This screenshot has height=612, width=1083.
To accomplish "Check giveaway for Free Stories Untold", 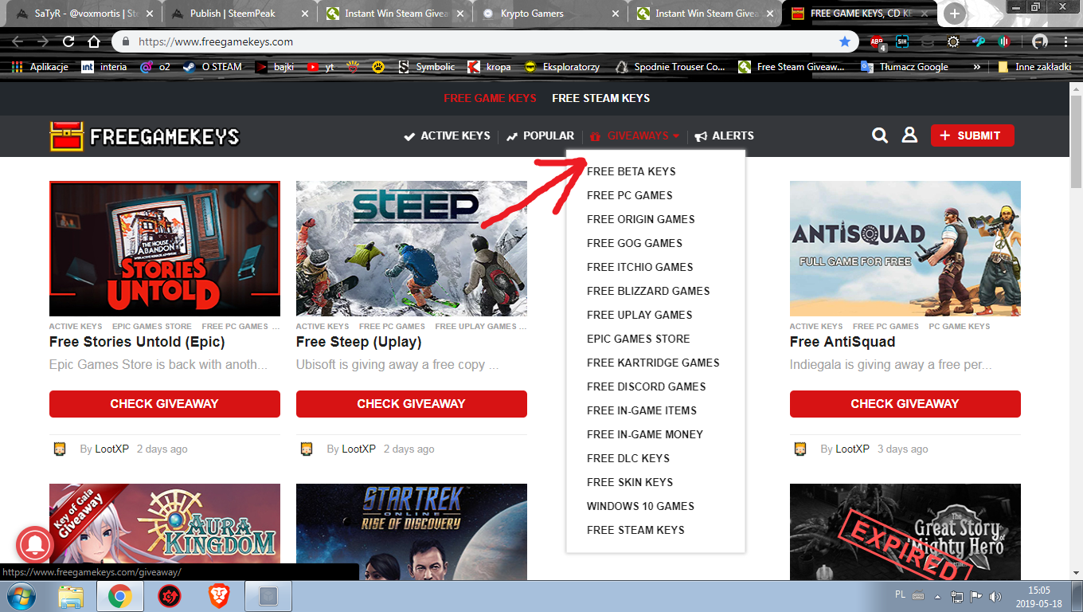I will point(165,404).
